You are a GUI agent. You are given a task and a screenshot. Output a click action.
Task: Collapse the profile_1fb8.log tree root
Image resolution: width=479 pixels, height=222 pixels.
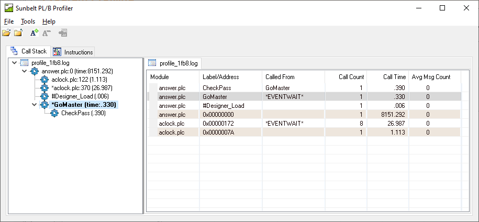coord(15,63)
